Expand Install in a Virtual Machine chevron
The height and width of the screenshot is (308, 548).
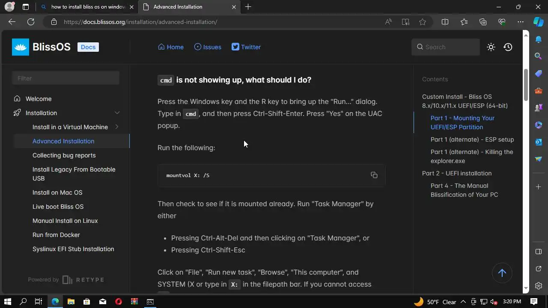[117, 127]
